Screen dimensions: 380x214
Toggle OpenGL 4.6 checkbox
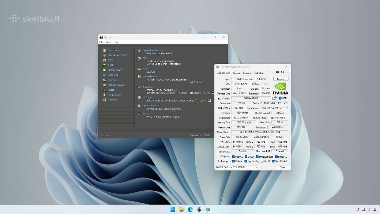coord(273,161)
